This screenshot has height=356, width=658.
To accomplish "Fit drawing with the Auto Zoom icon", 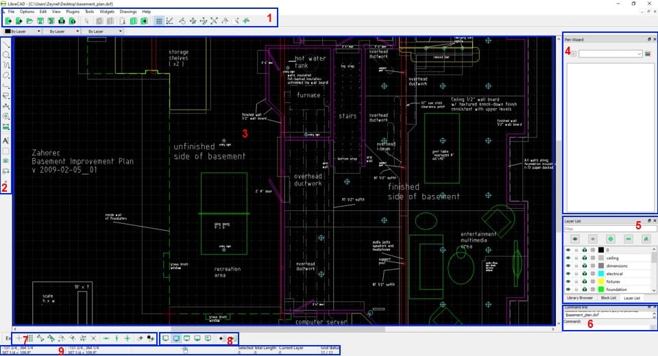I will [x=214, y=21].
